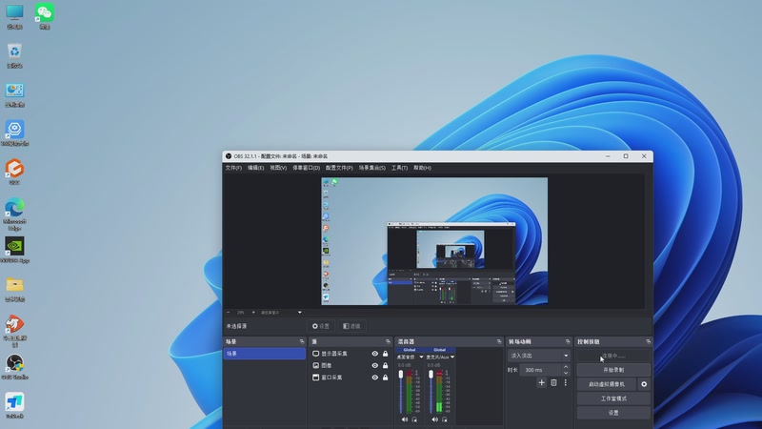Image resolution: width=762 pixels, height=429 pixels.
Task: Open the ToDesk desktop shortcut
Action: point(14,406)
